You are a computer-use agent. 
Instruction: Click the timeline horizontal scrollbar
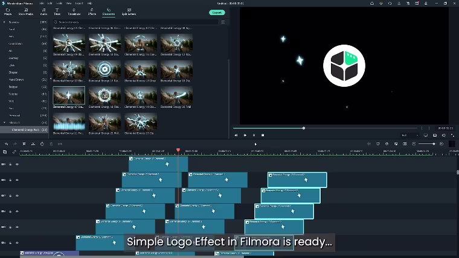(132, 257)
